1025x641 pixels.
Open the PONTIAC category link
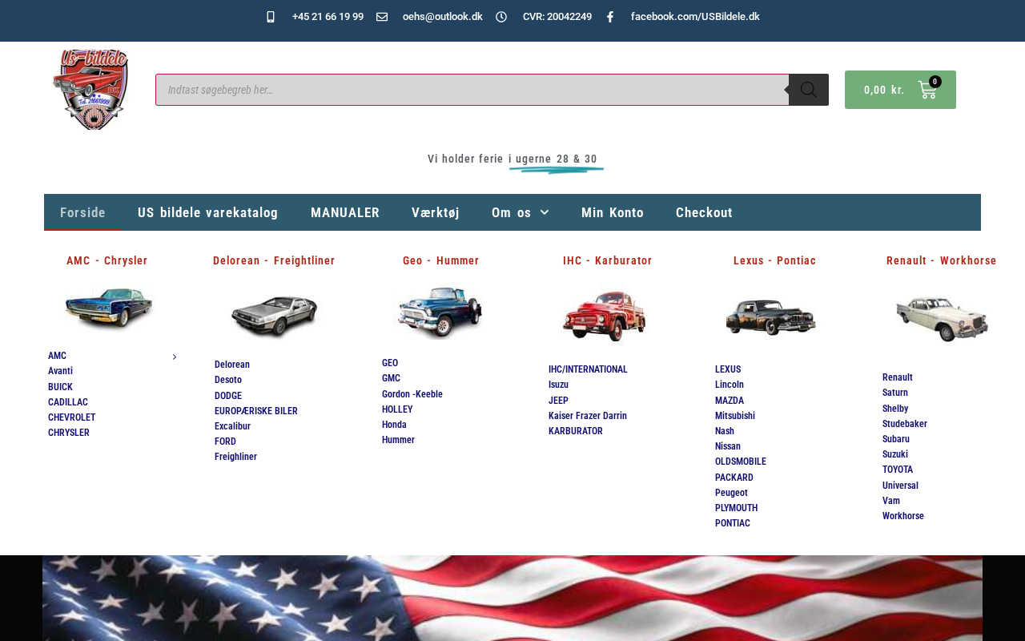(733, 523)
